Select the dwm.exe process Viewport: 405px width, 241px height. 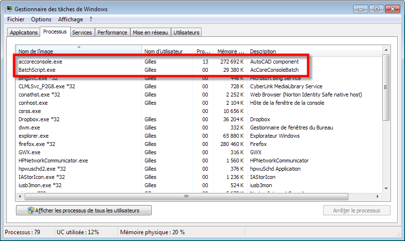point(199,128)
